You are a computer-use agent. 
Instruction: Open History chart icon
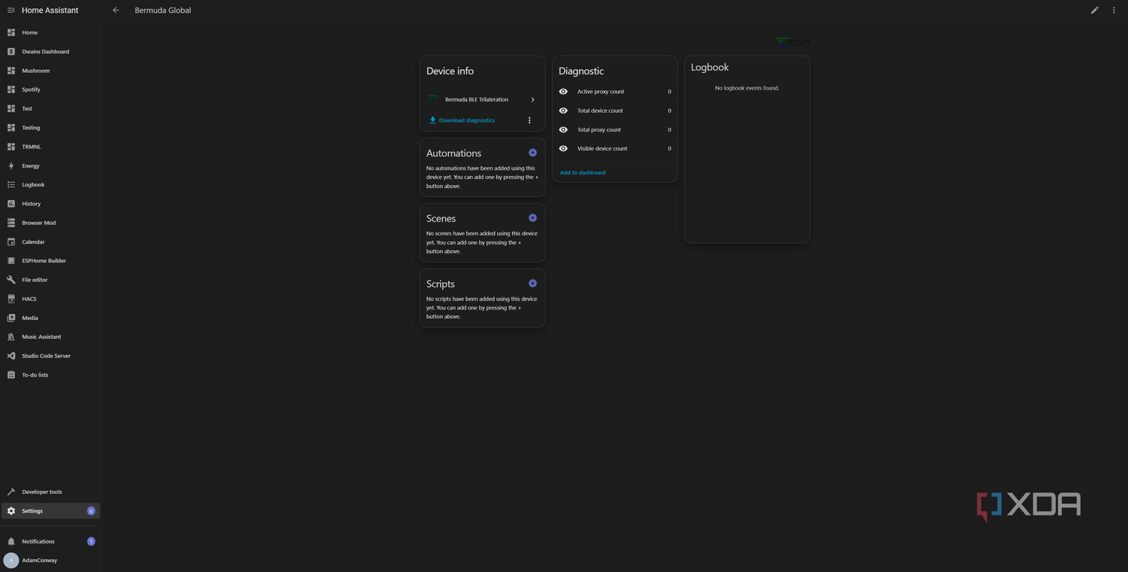(11, 204)
